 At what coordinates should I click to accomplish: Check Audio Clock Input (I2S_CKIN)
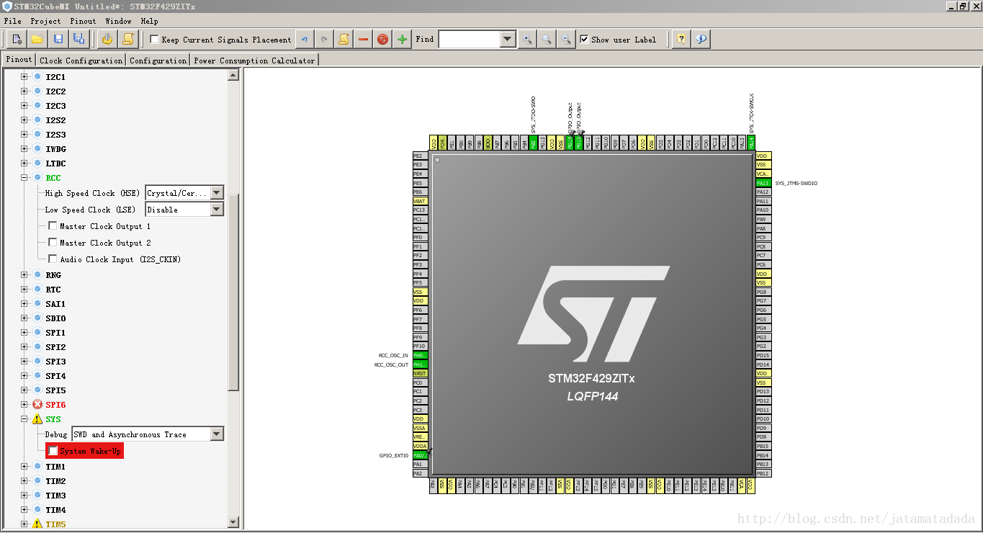pyautogui.click(x=53, y=259)
